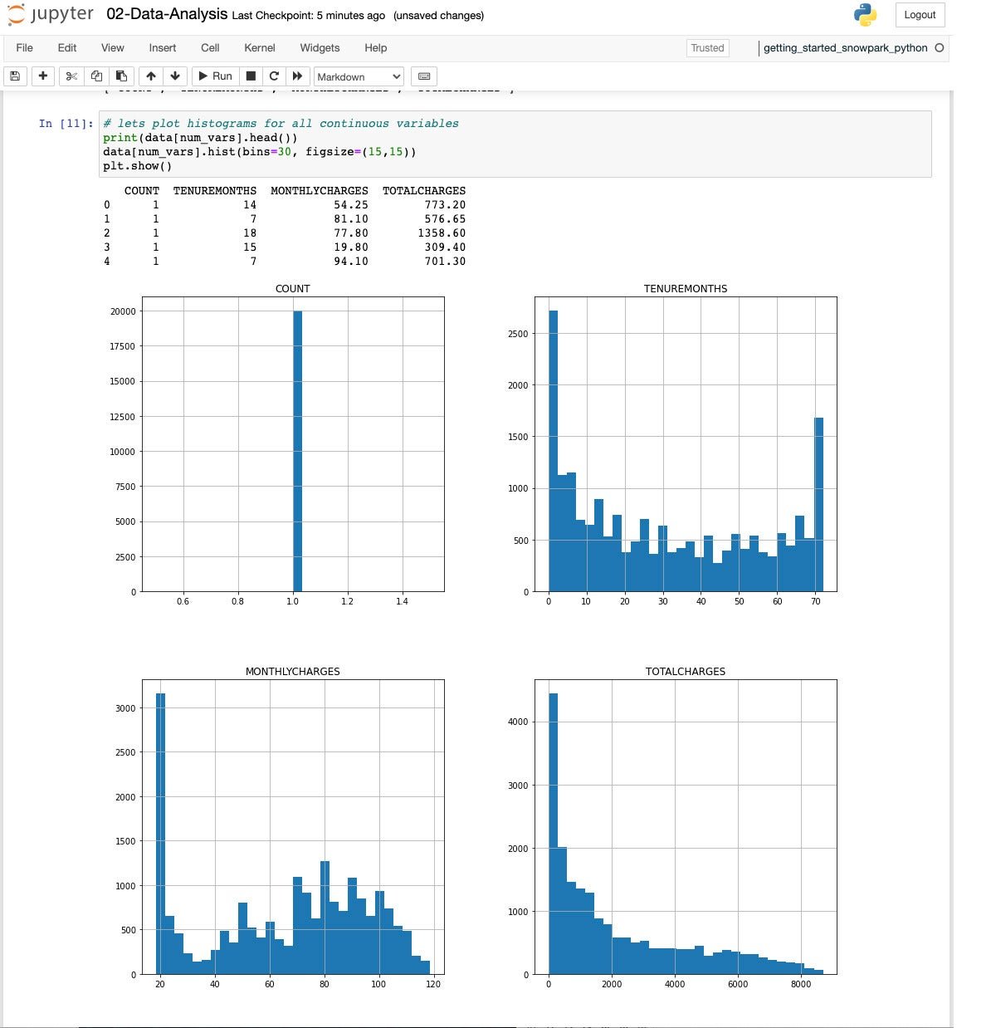
Task: Click the Trusted notebook indicator
Action: click(x=707, y=48)
